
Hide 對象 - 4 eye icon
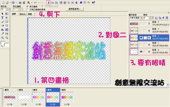click(141, 52)
